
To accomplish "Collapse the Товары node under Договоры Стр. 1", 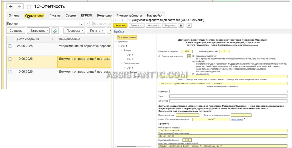I will 122,50.
